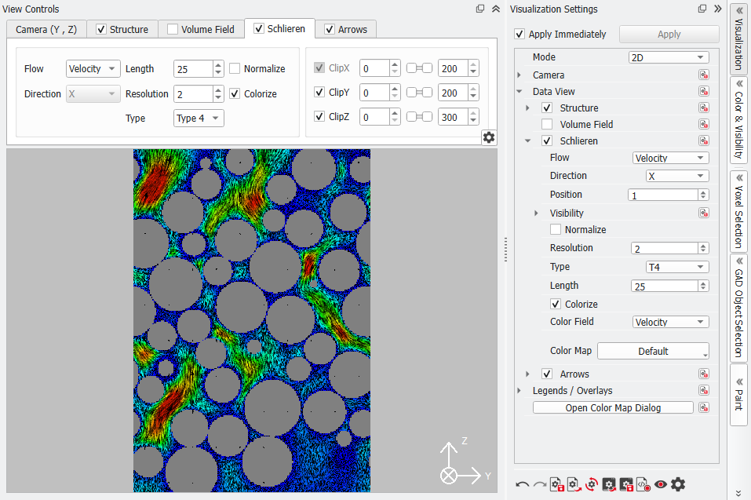Image resolution: width=751 pixels, height=500 pixels.
Task: Open the Flow Velocity dropdown in View Controls
Action: coord(93,68)
